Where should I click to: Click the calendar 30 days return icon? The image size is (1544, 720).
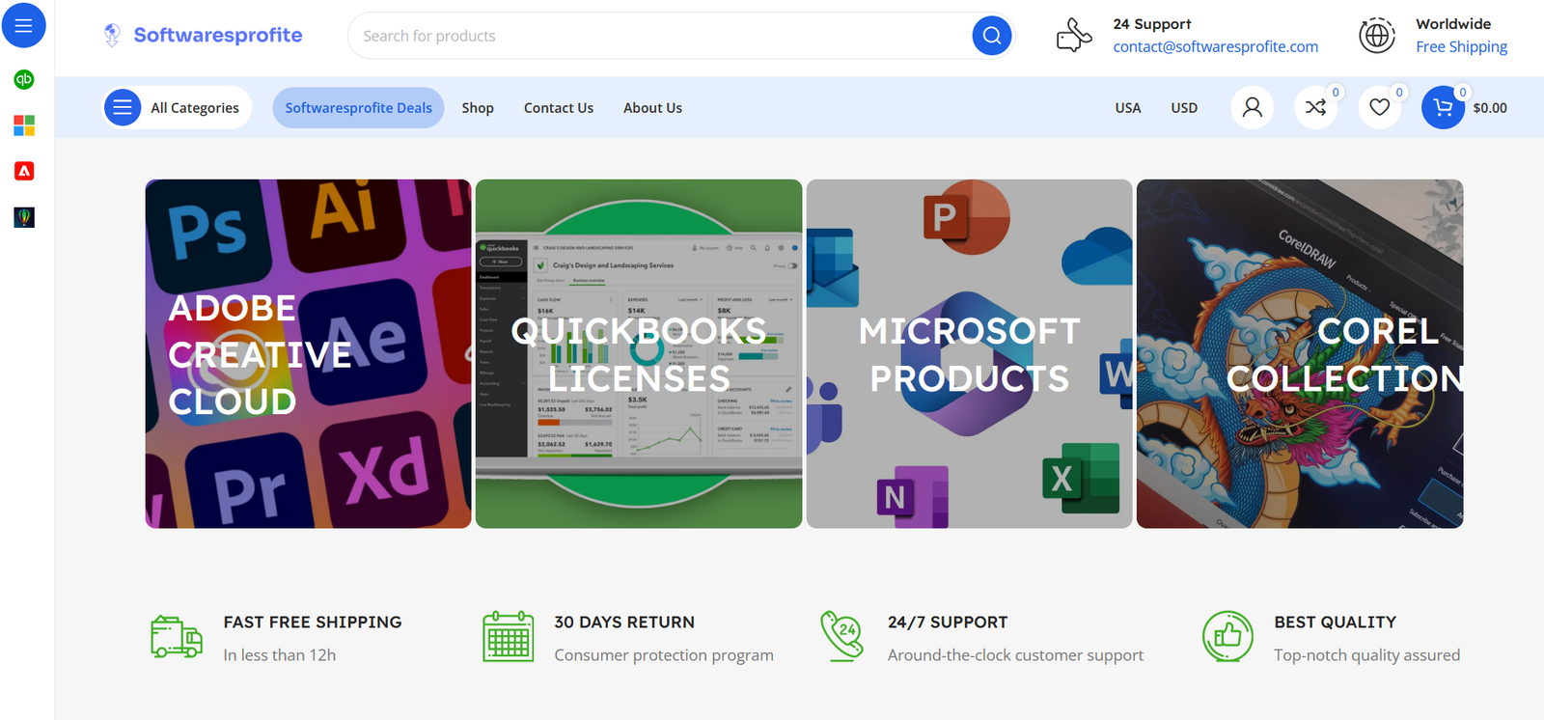[509, 637]
